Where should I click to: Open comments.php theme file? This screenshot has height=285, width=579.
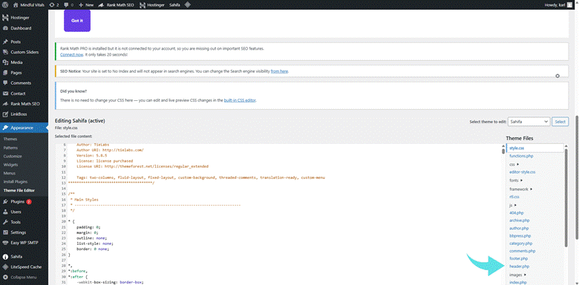tap(522, 251)
